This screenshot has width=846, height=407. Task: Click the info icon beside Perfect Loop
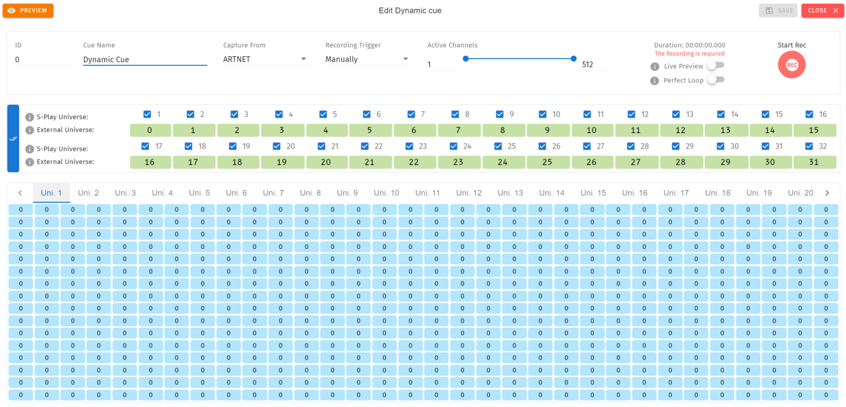click(655, 81)
